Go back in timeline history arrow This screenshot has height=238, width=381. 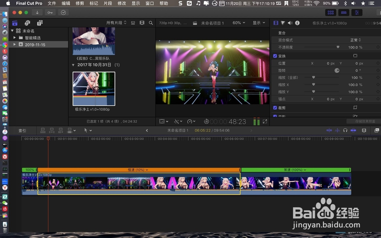[147, 130]
